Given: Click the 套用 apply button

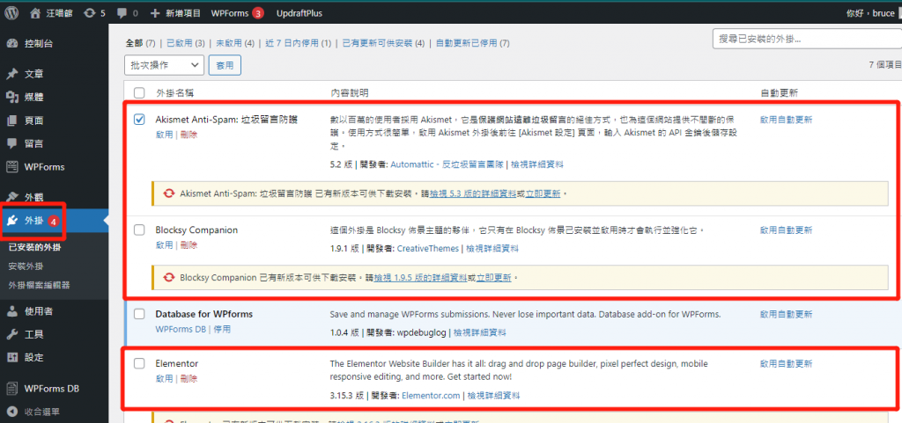Looking at the screenshot, I should (x=225, y=65).
